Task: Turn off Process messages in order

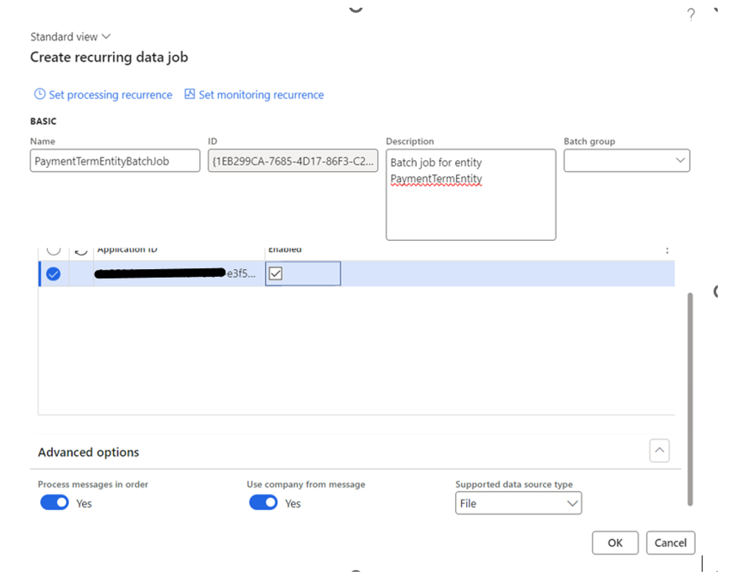Action: (54, 503)
